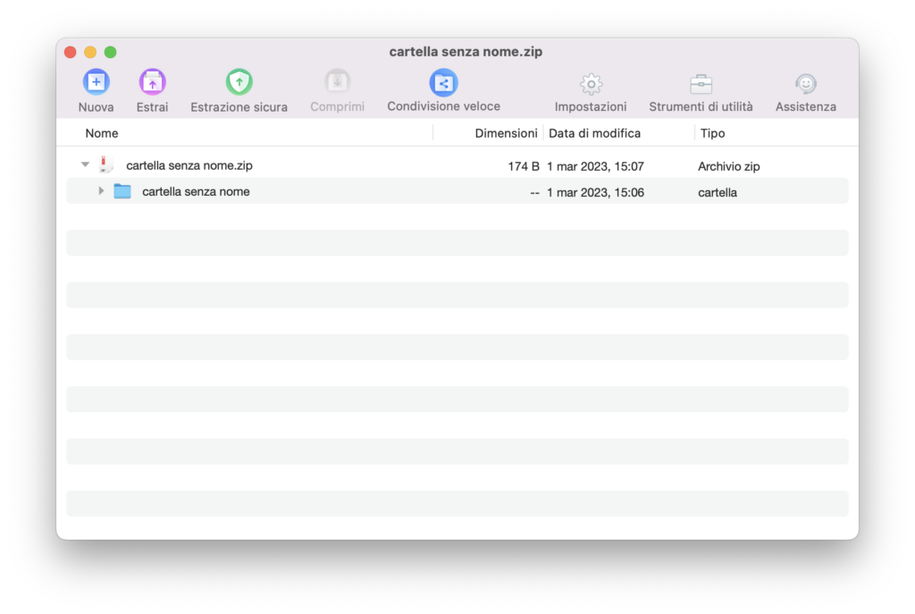Click the Comprimi compress icon

tap(337, 83)
